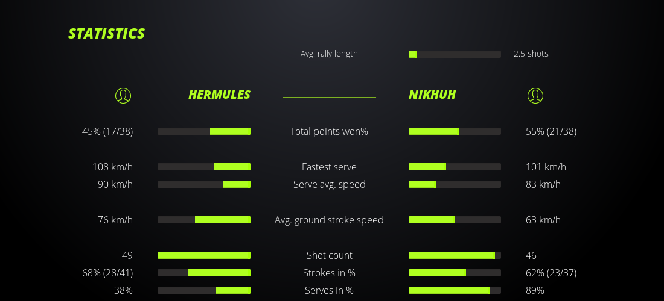664x301 pixels.
Task: Click Nikhuh's Strokes in % bar
Action: coord(455,273)
